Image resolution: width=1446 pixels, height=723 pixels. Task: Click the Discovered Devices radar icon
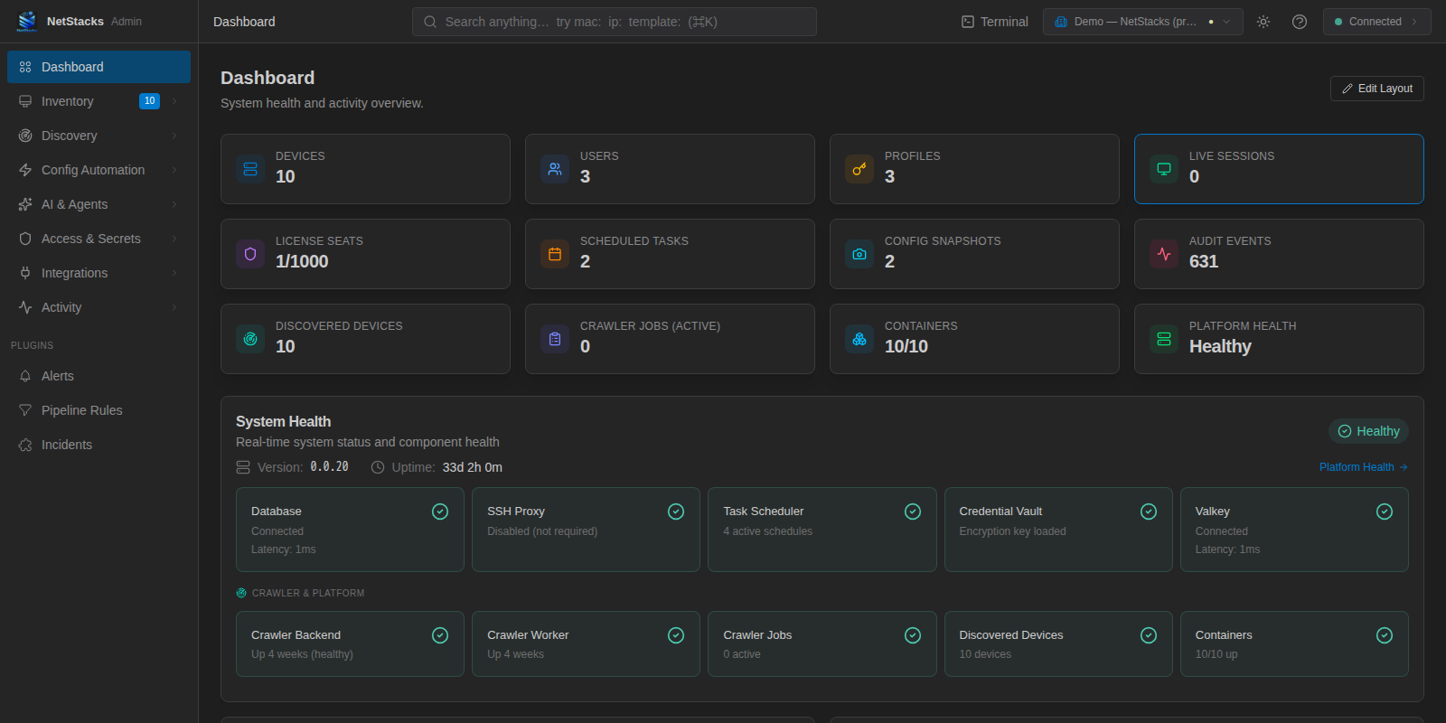click(250, 339)
